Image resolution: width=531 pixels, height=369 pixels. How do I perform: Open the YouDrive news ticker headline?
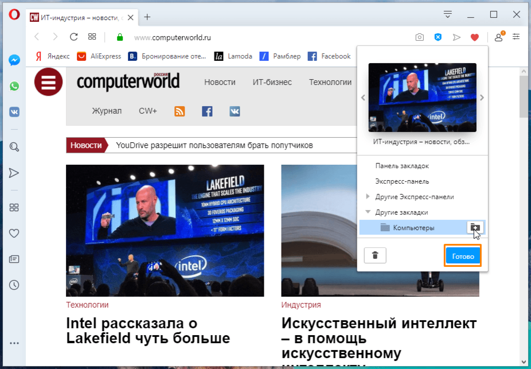coord(214,145)
